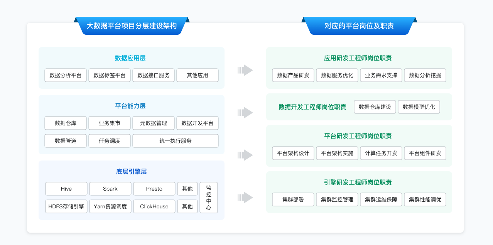
Task: Select the 数据仓库建设 responsibility box
Action: (375, 107)
